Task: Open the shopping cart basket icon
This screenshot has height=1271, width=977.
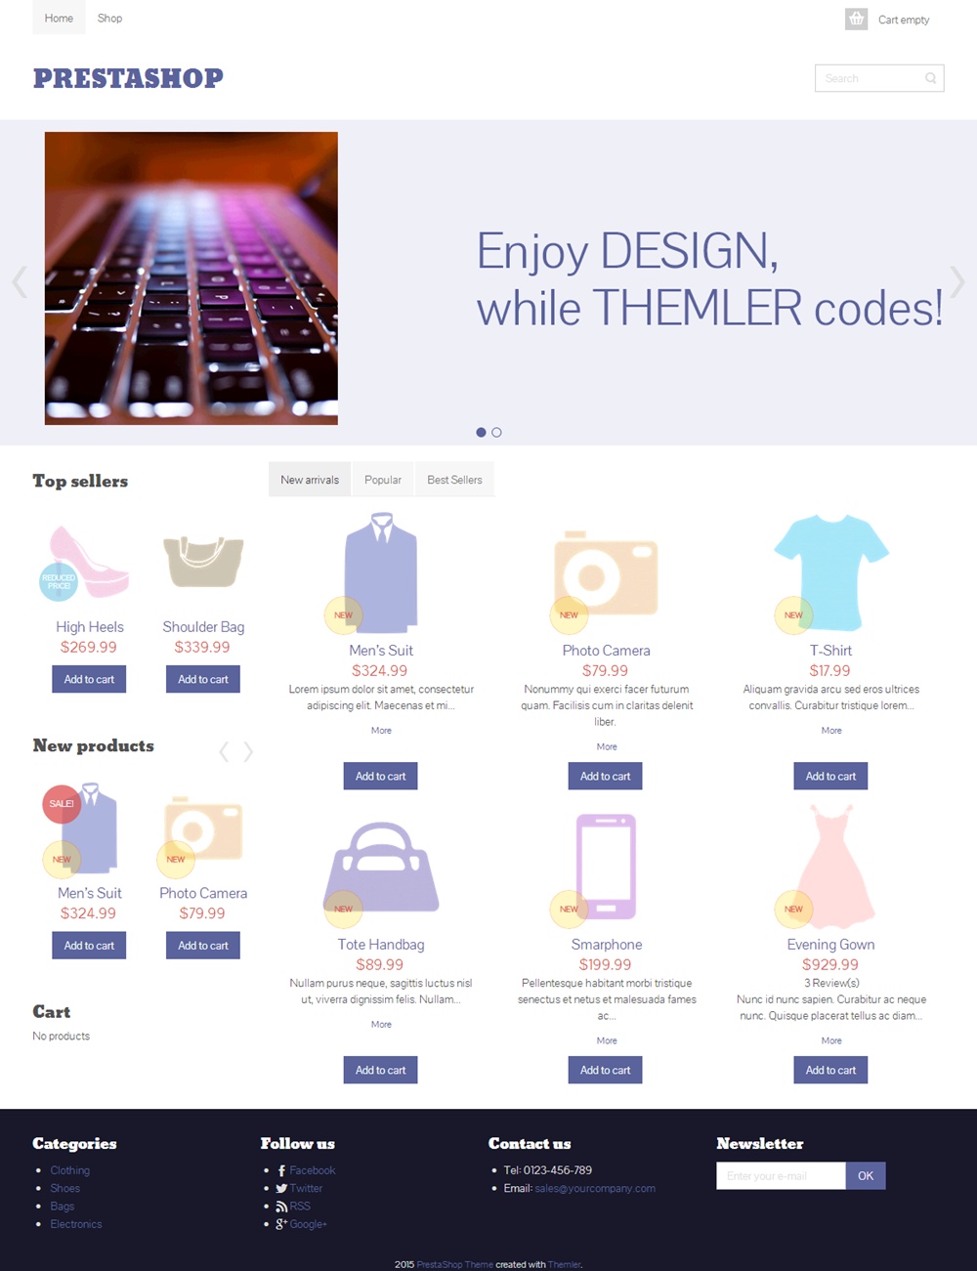Action: (856, 19)
